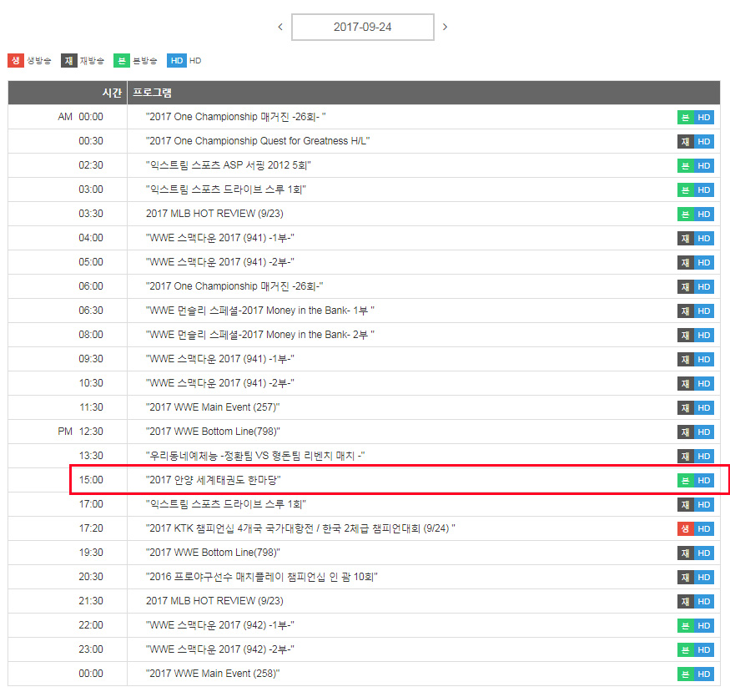Click the blue HD legend icon
Screen dimensions: 730x697
(176, 60)
